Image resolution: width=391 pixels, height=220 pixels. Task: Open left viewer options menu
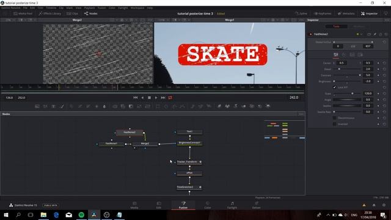pos(150,20)
